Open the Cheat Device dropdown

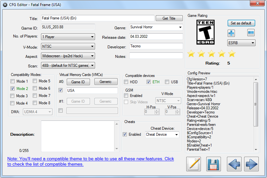pyautogui.click(x=162, y=134)
